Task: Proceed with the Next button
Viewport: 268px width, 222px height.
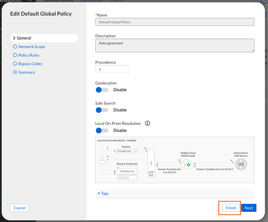Action: [249, 208]
